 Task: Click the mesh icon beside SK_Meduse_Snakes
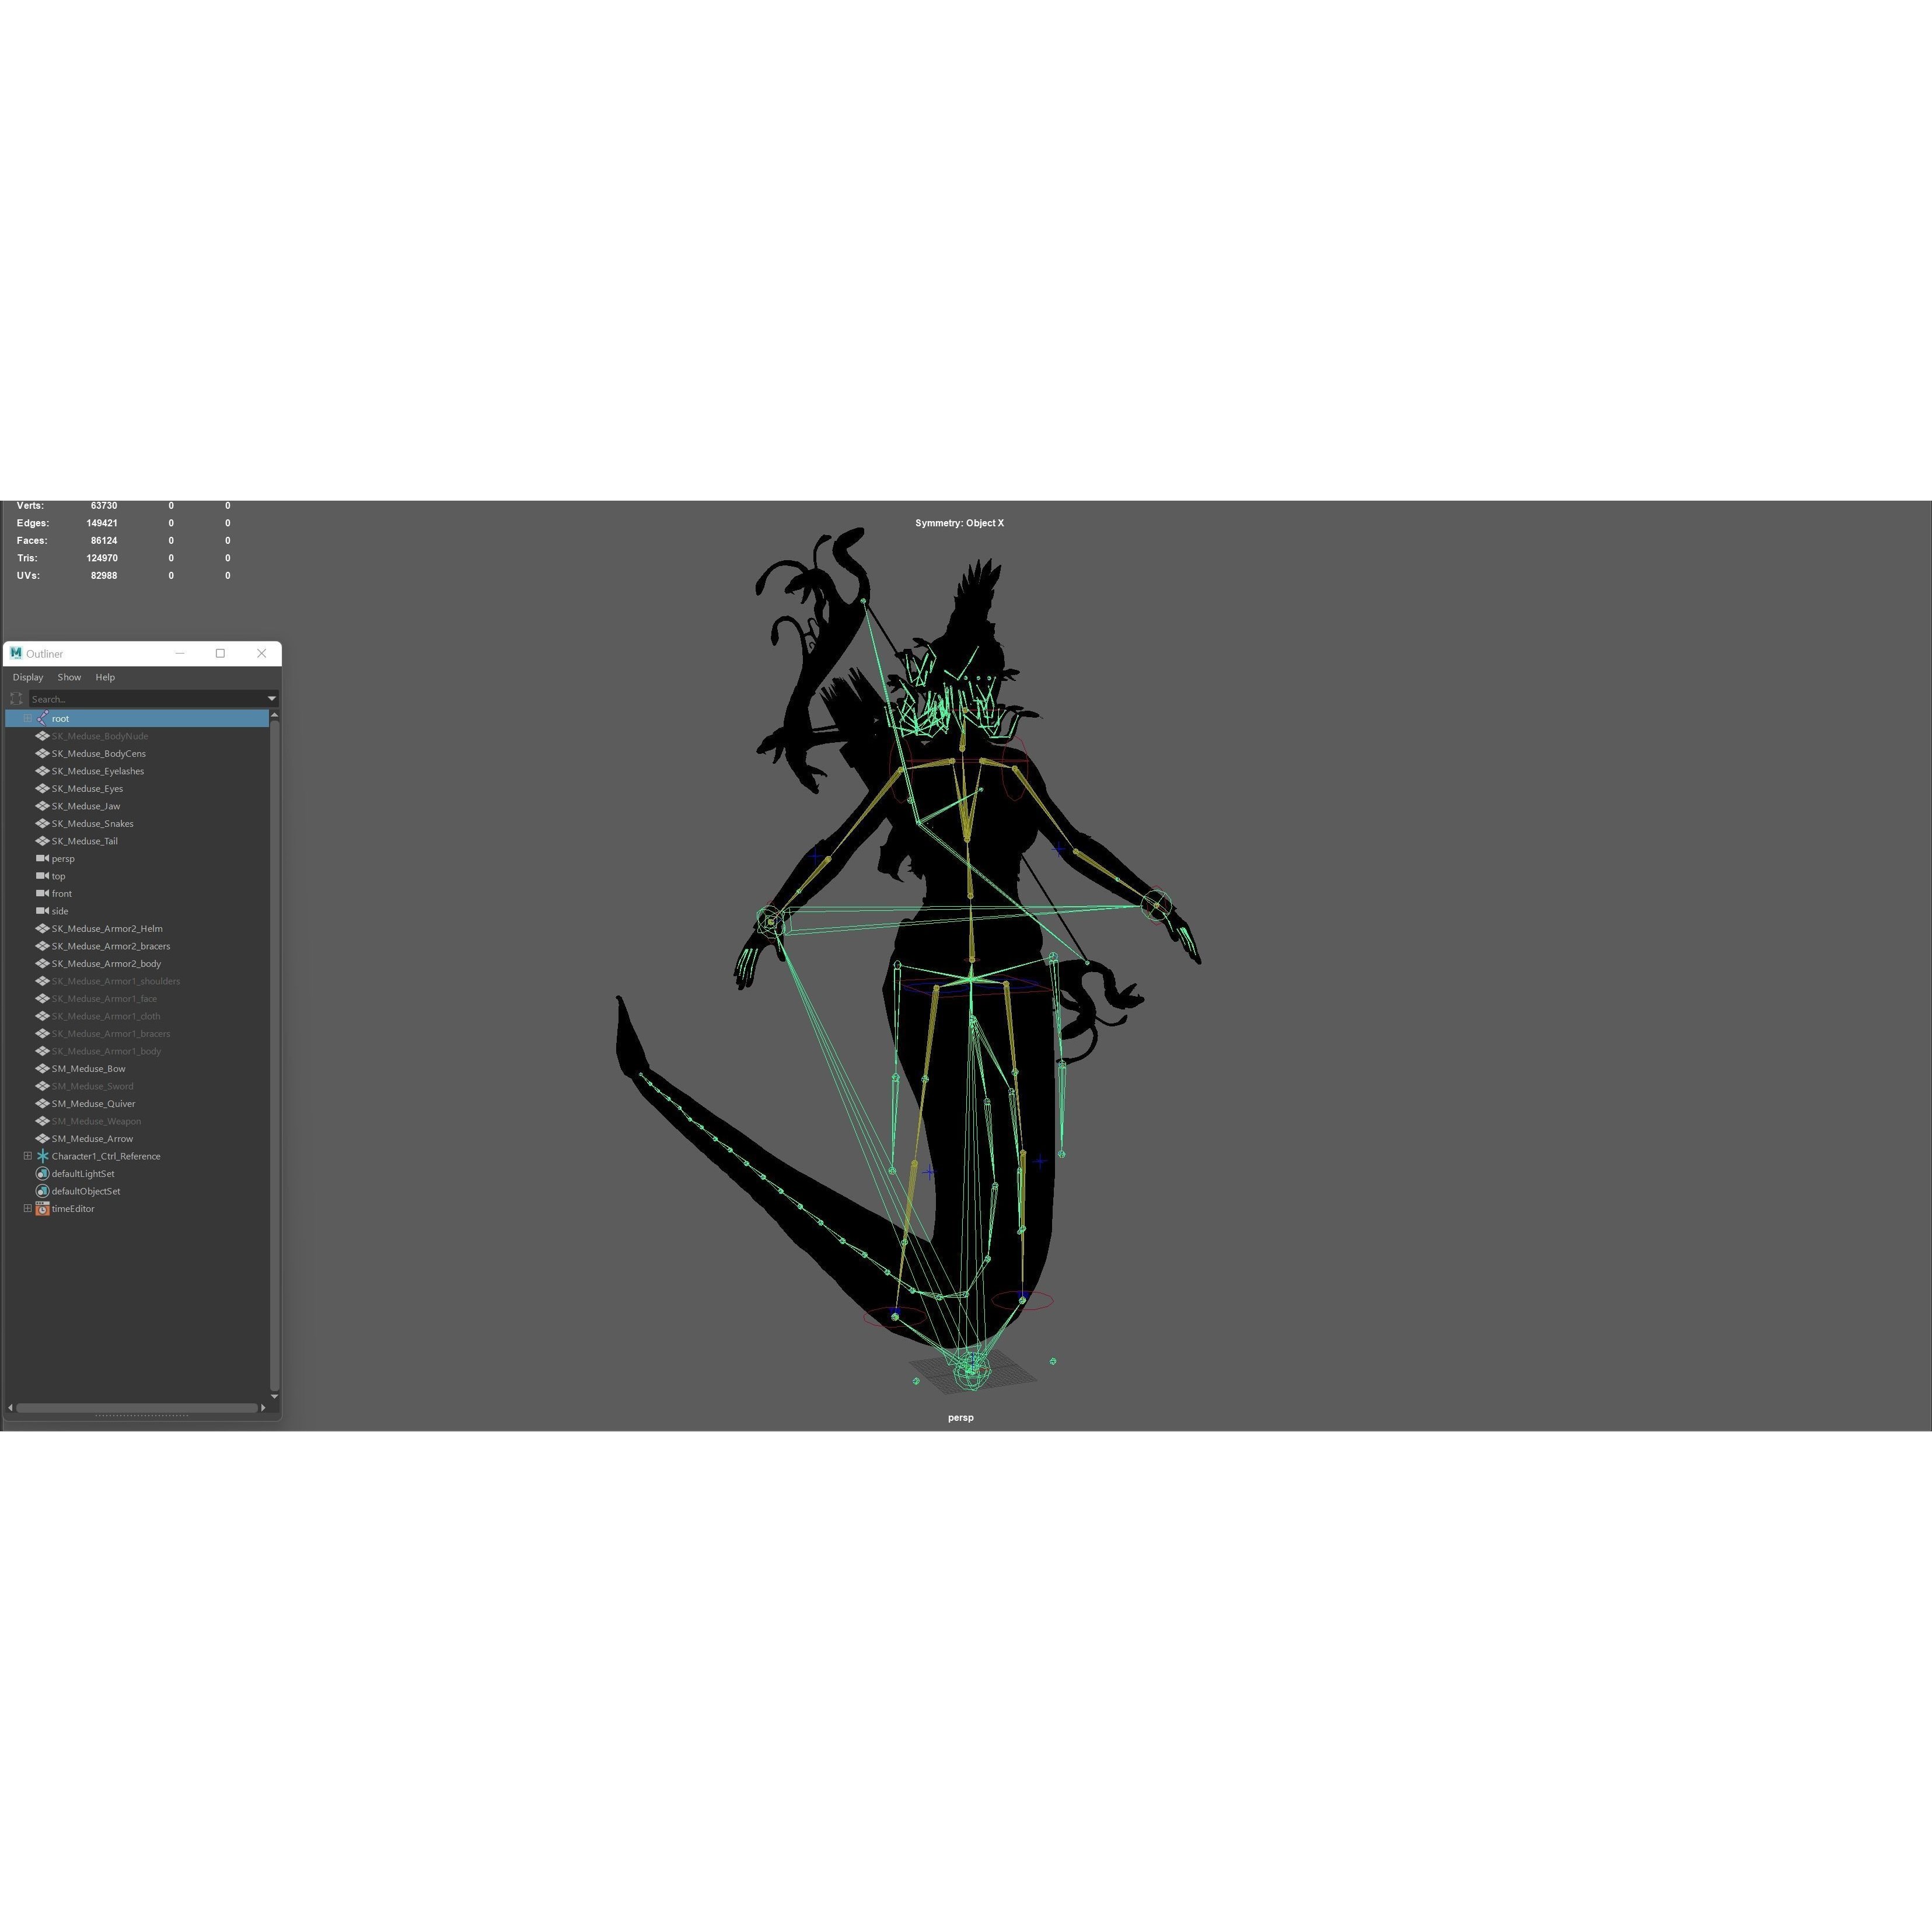click(x=43, y=824)
